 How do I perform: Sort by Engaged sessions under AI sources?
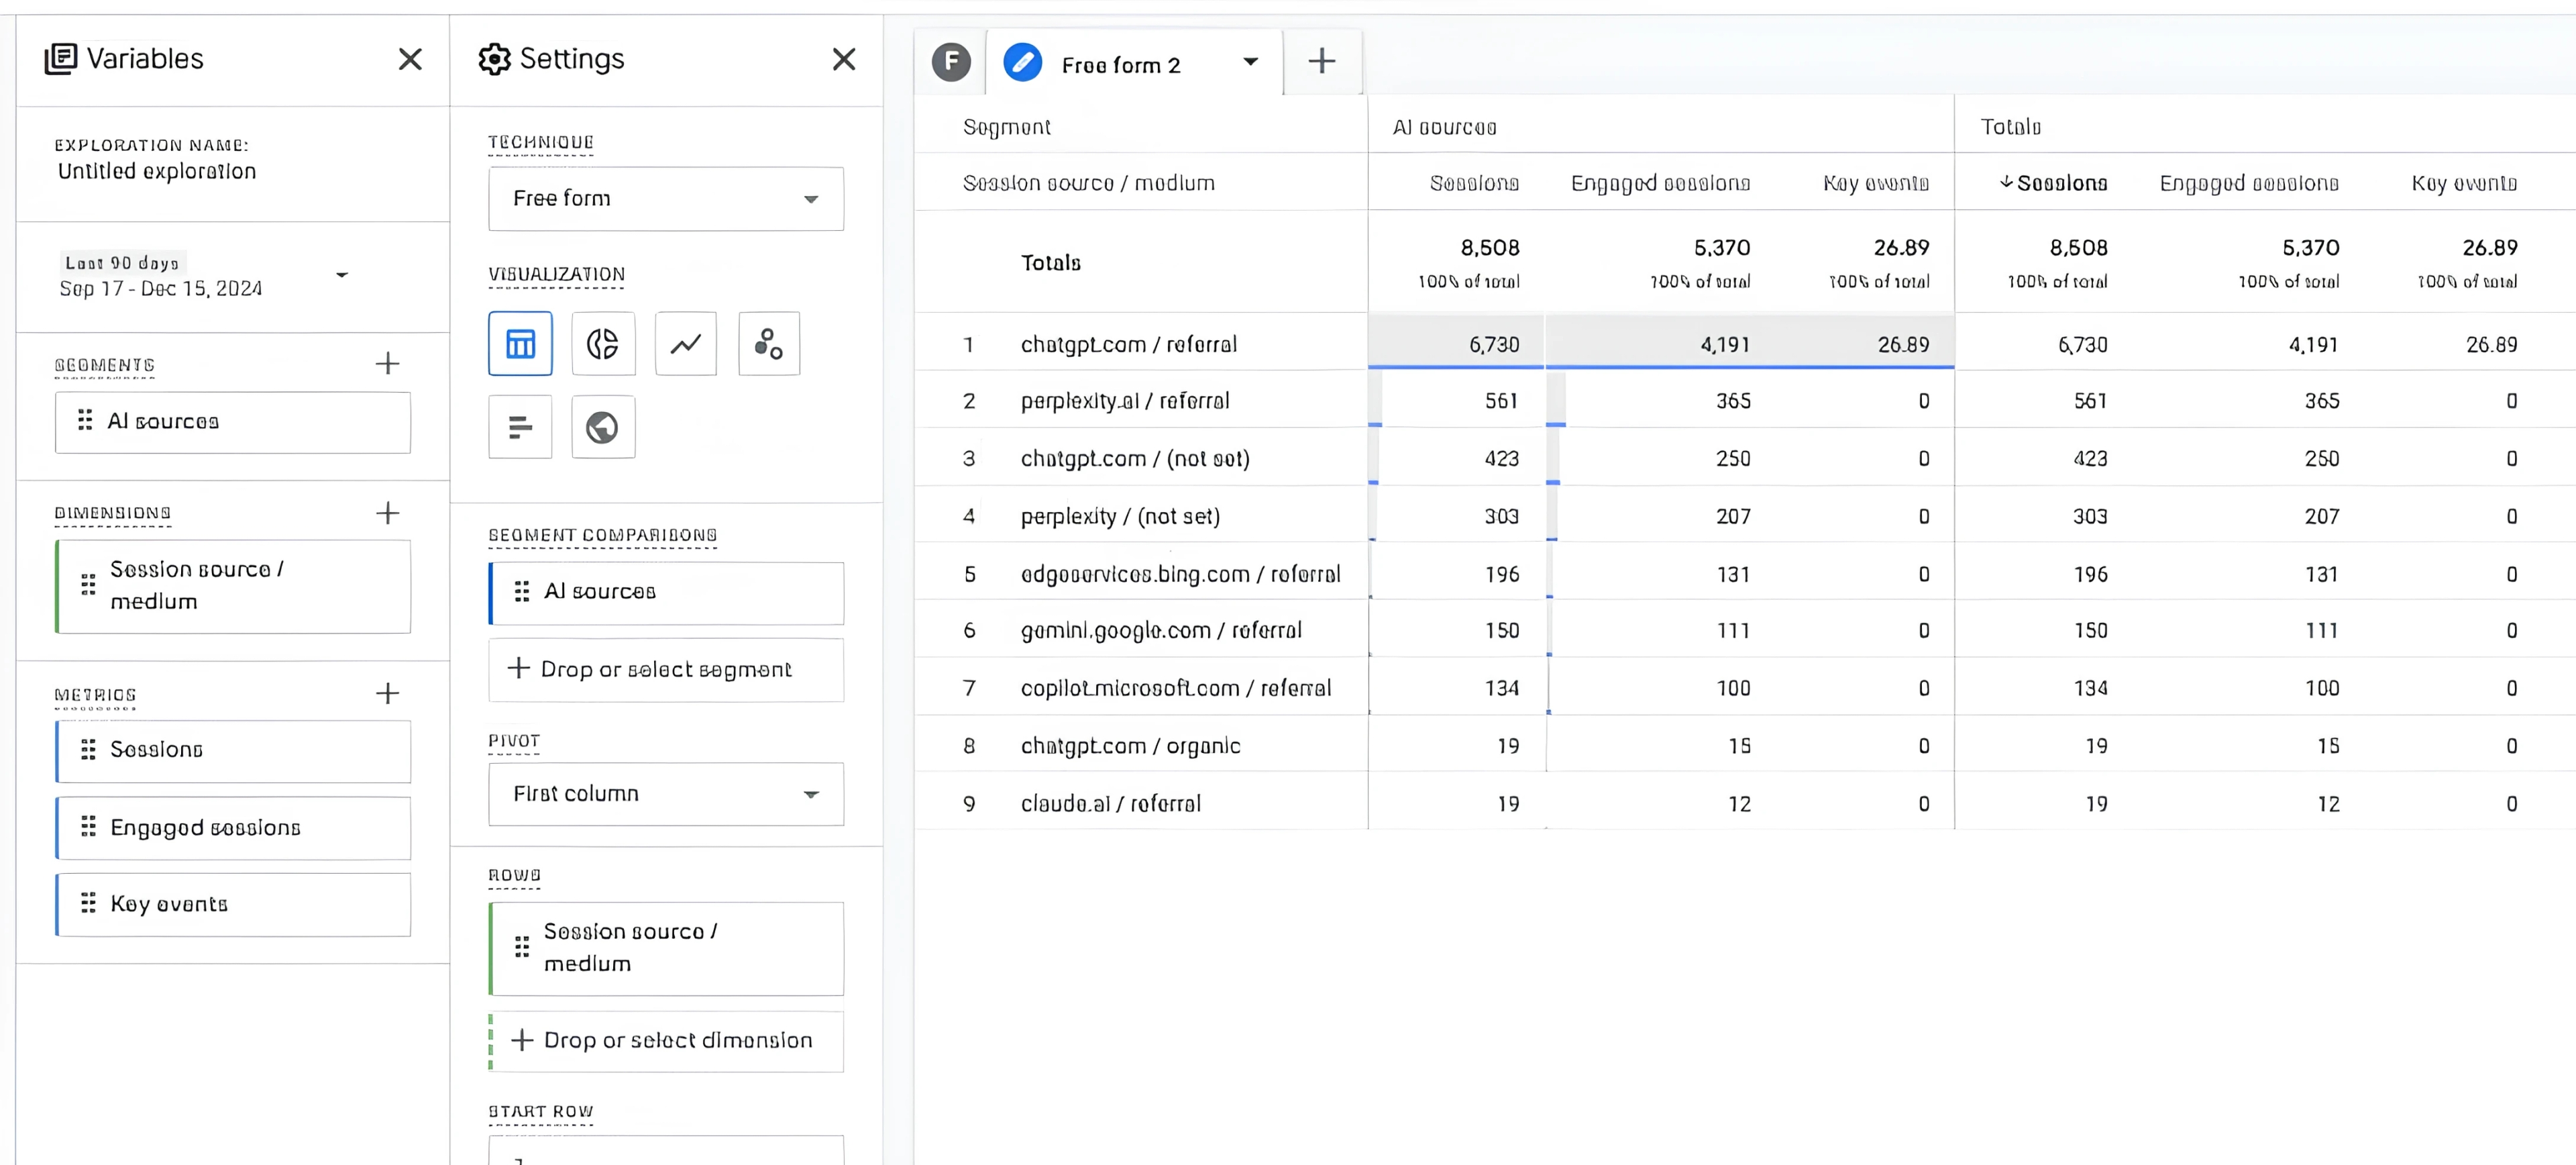coord(1660,183)
